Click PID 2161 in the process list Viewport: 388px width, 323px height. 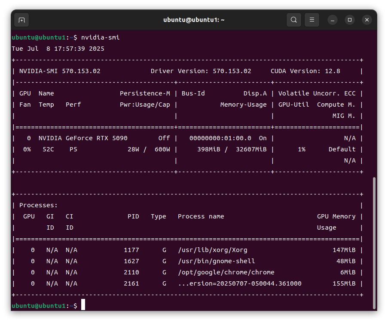pos(131,283)
